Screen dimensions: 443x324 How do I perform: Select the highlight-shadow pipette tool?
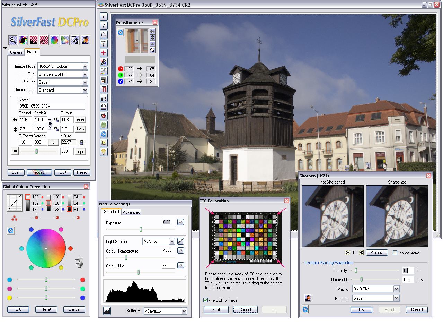pos(75,40)
